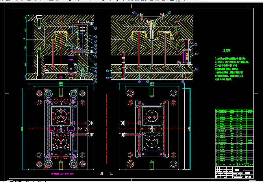This screenshot has height=182, width=263.
Task: Select red vertical center line between plan views
Action: coord(107,129)
